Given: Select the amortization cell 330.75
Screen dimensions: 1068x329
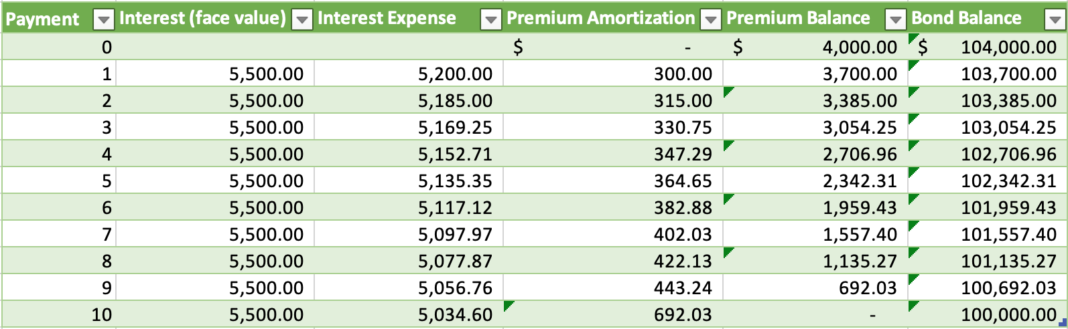Looking at the screenshot, I should (683, 127).
